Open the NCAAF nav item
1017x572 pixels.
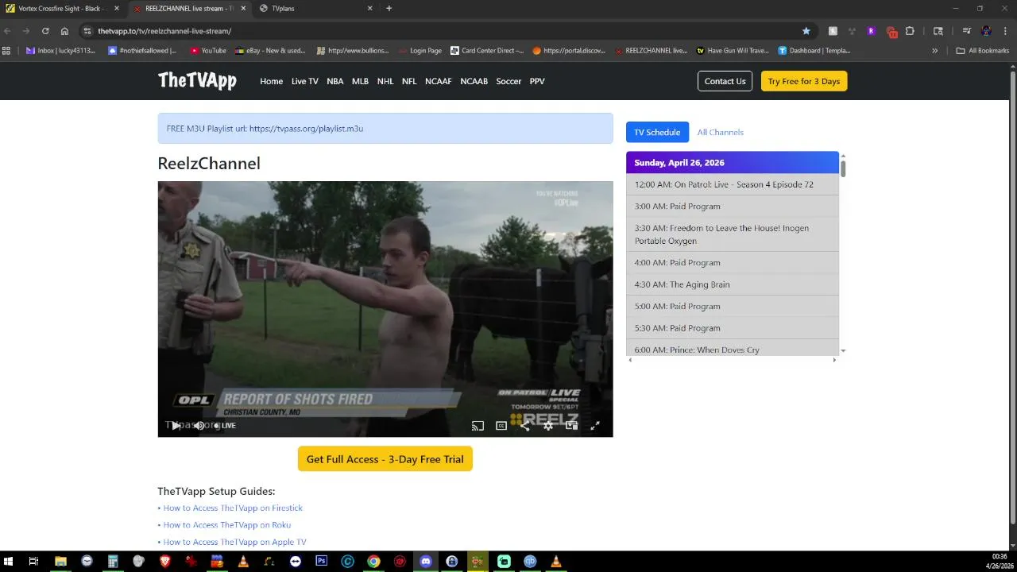(439, 81)
